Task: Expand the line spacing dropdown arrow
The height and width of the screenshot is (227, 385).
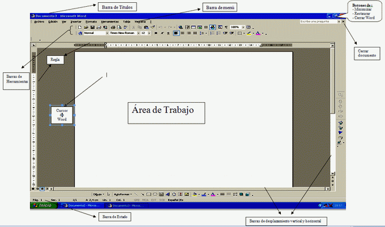Action: click(206, 33)
